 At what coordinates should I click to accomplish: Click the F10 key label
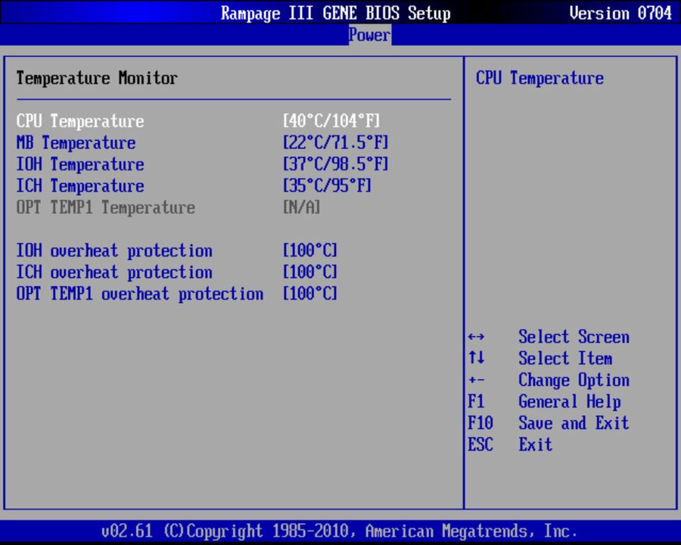pyautogui.click(x=480, y=423)
